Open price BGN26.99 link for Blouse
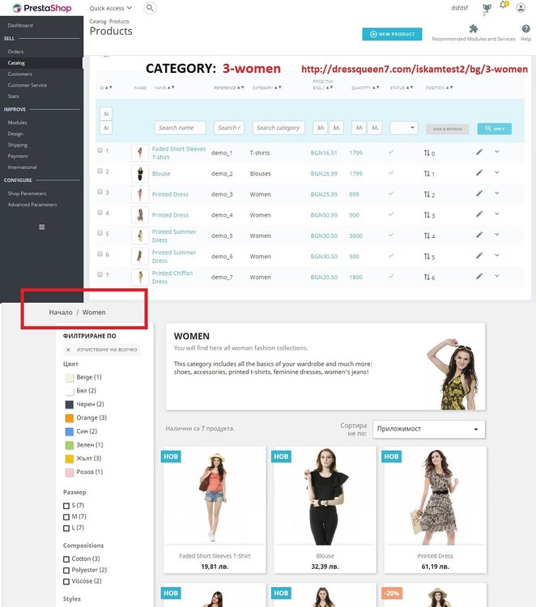The width and height of the screenshot is (536, 607). pyautogui.click(x=324, y=173)
